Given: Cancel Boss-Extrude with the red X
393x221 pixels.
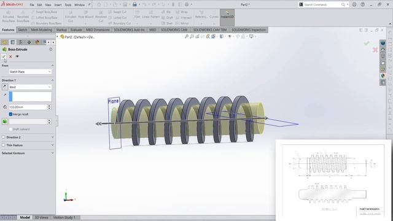Looking at the screenshot, I should pos(10,56).
